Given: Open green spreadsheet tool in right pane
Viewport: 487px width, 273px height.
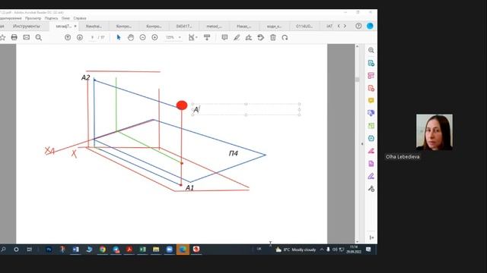Looking at the screenshot, I should [371, 126].
